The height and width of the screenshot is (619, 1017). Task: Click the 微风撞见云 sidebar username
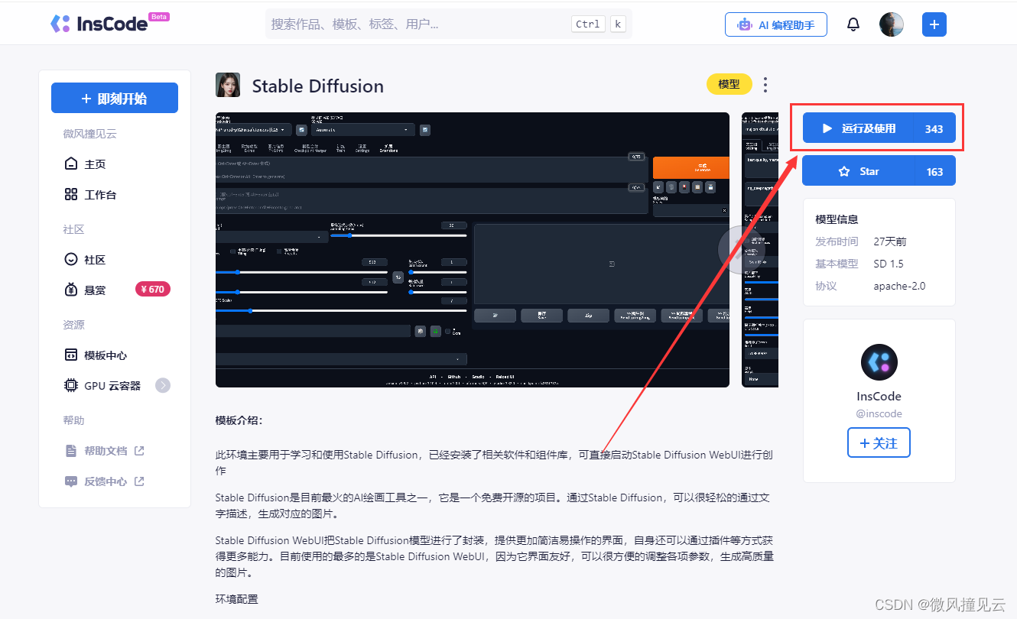[89, 134]
